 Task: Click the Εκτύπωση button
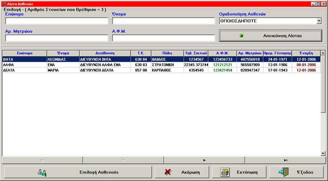[x=239, y=172]
